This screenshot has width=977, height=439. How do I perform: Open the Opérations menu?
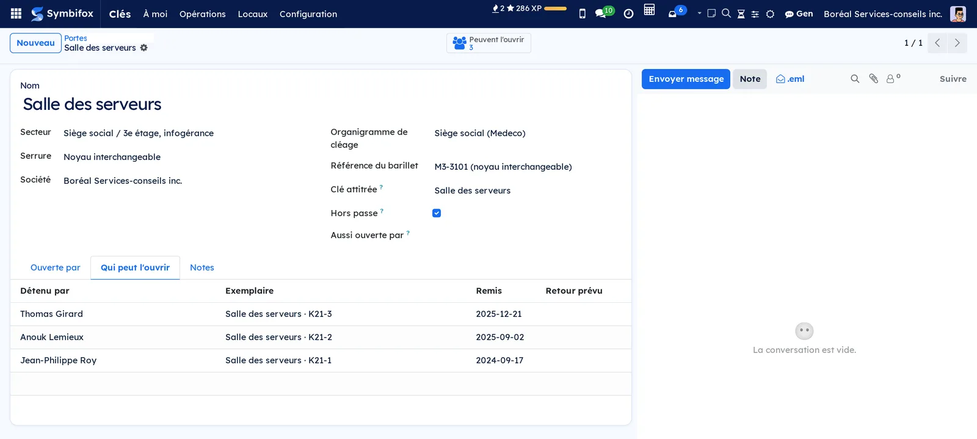pyautogui.click(x=203, y=13)
